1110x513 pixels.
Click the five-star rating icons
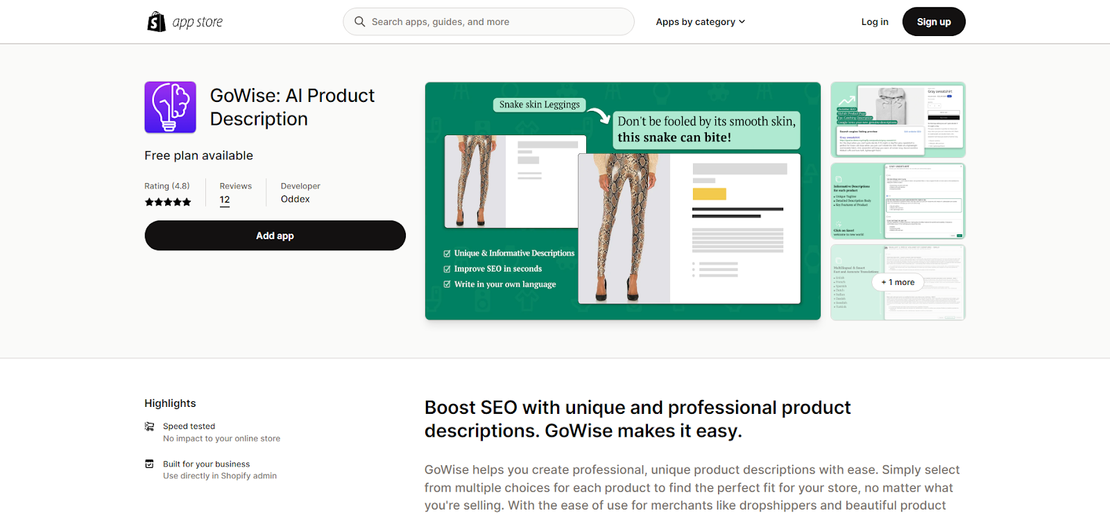[168, 202]
